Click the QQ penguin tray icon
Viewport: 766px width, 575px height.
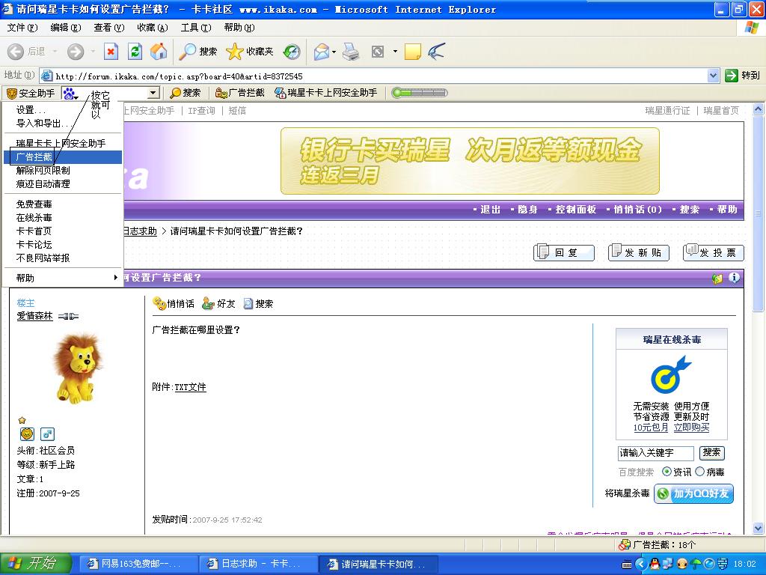pyautogui.click(x=655, y=564)
